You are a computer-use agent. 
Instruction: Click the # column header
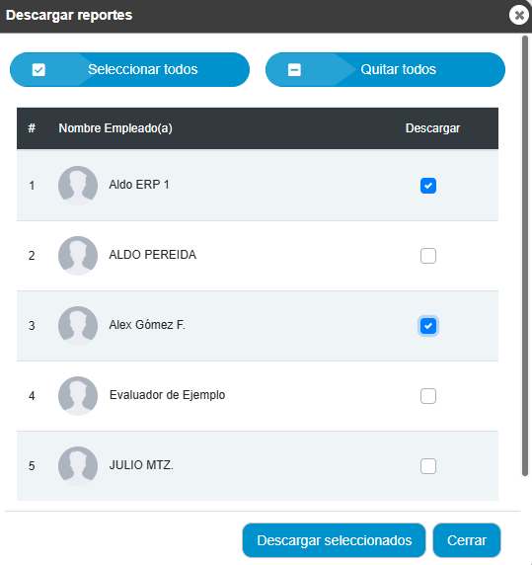point(32,128)
